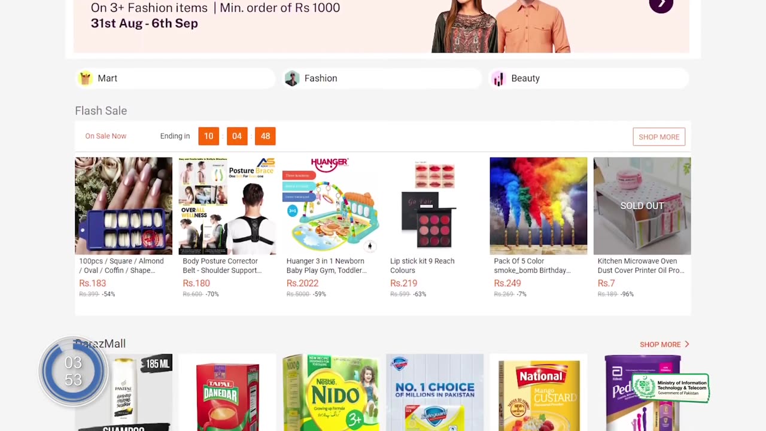Viewport: 766px width, 431px height.
Task: Click the sold out Microwave Oven Dust Cover
Action: 642,206
